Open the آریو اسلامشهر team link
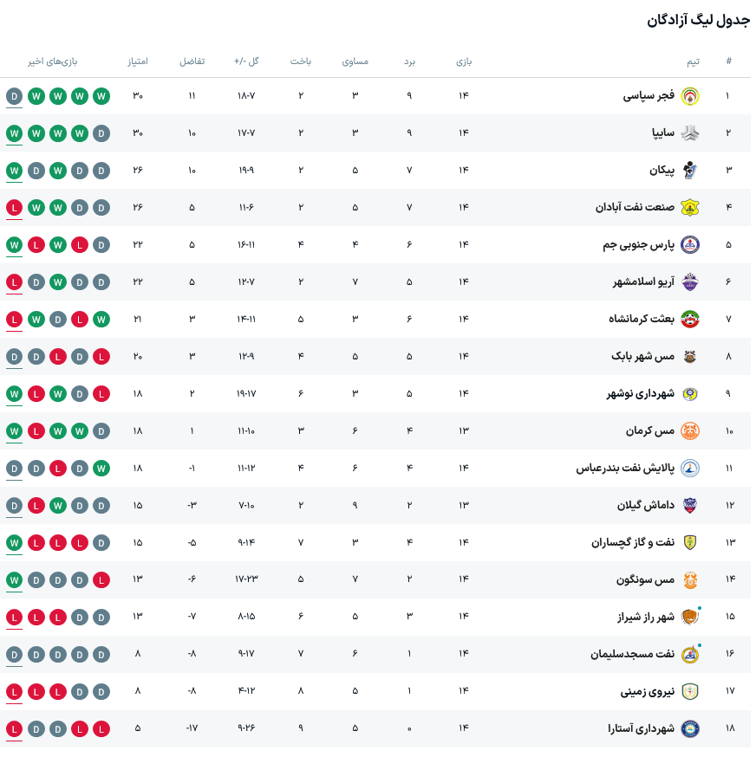The image size is (756, 757). tap(643, 282)
